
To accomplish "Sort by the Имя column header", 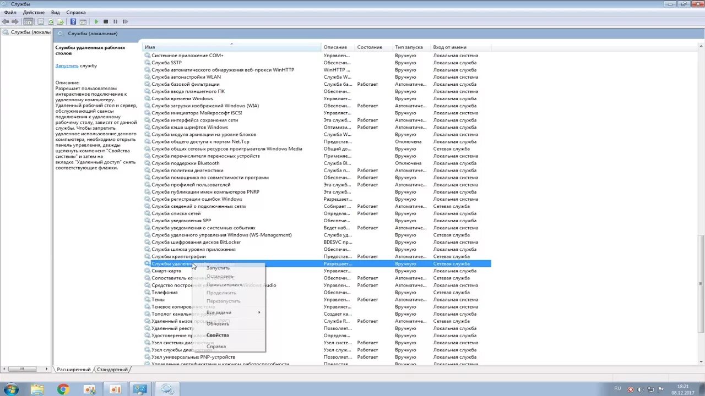I will coord(232,47).
